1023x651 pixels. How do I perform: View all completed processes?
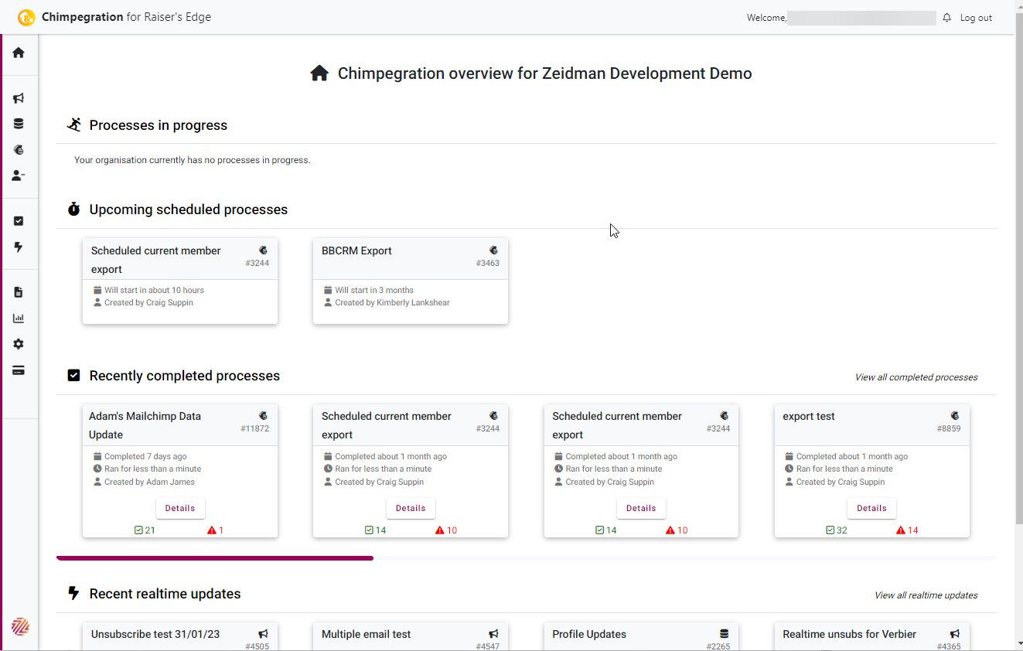[x=916, y=377]
